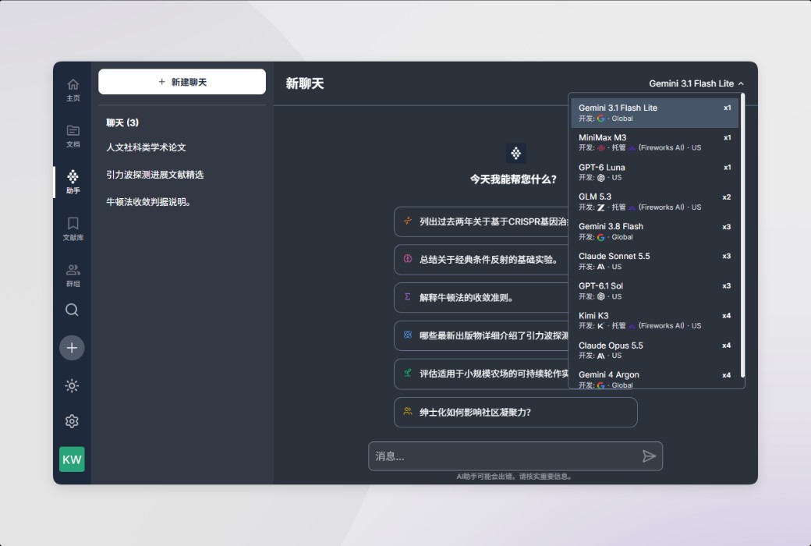Click the icon beside 总结关于经典条件反射的基础实验
Image resolution: width=811 pixels, height=546 pixels.
click(x=408, y=259)
